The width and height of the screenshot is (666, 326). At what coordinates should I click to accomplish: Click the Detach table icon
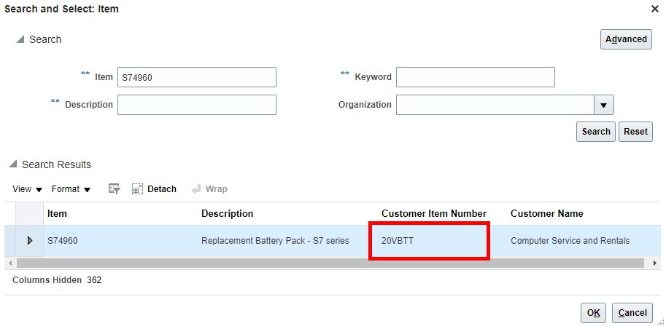[138, 189]
